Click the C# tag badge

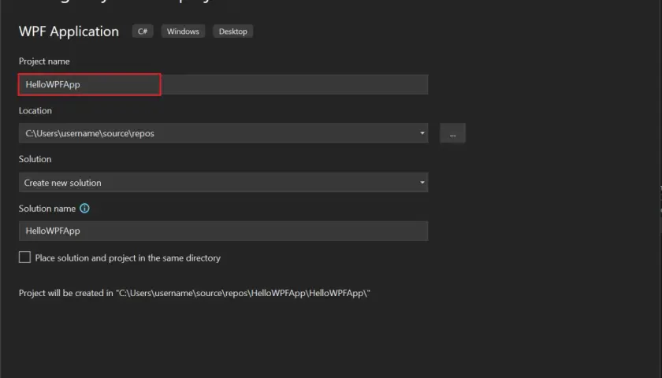tap(143, 31)
